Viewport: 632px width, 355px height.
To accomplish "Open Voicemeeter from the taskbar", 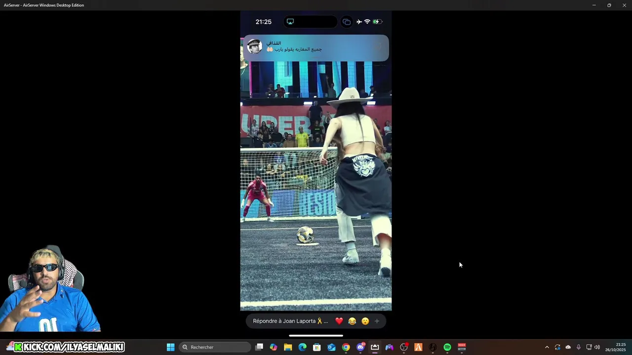I will pyautogui.click(x=462, y=347).
